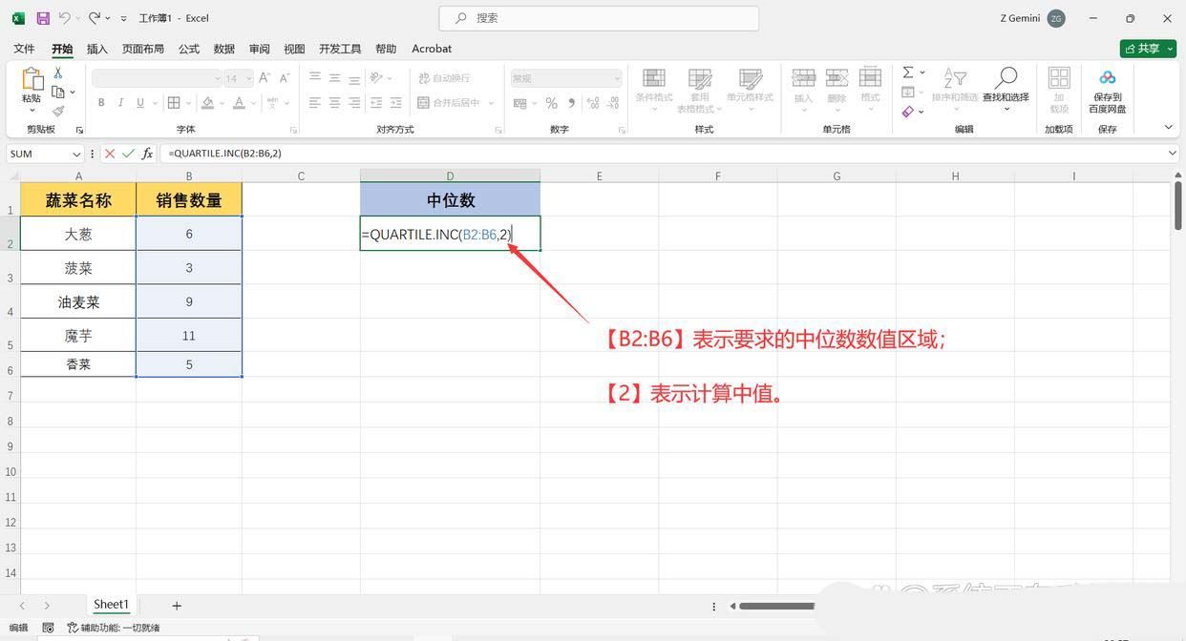Viewport: 1186px width, 641px height.
Task: Toggle center horizontal alignment
Action: 334,103
